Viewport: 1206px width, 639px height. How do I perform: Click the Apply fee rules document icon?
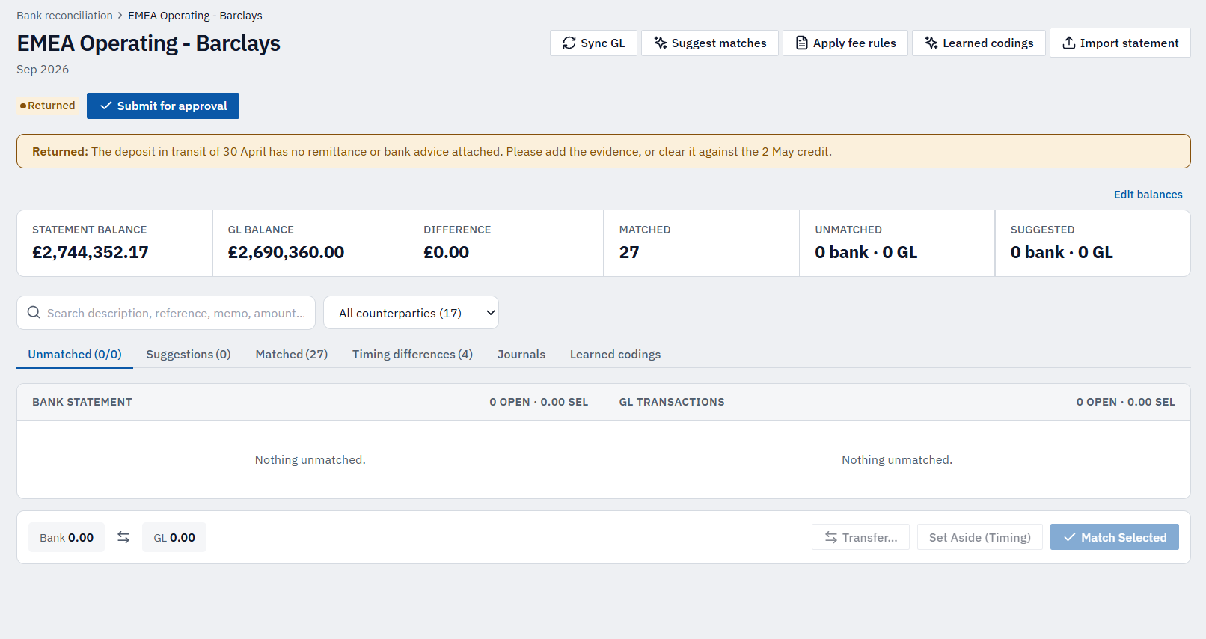pos(802,43)
